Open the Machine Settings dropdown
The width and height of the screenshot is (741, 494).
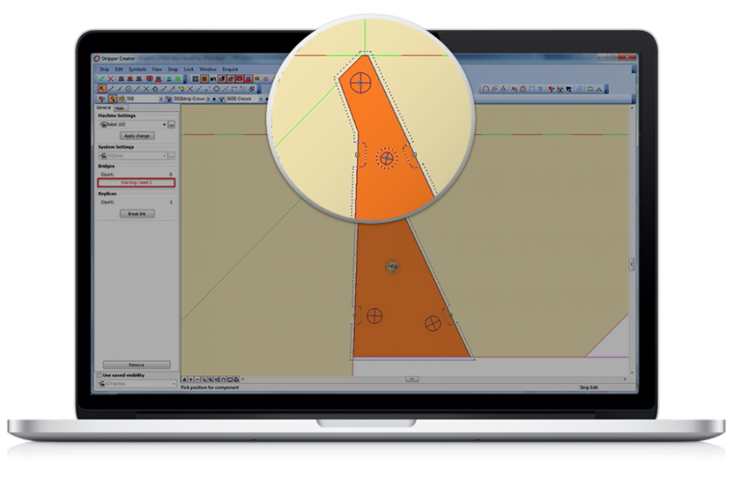[x=133, y=124]
